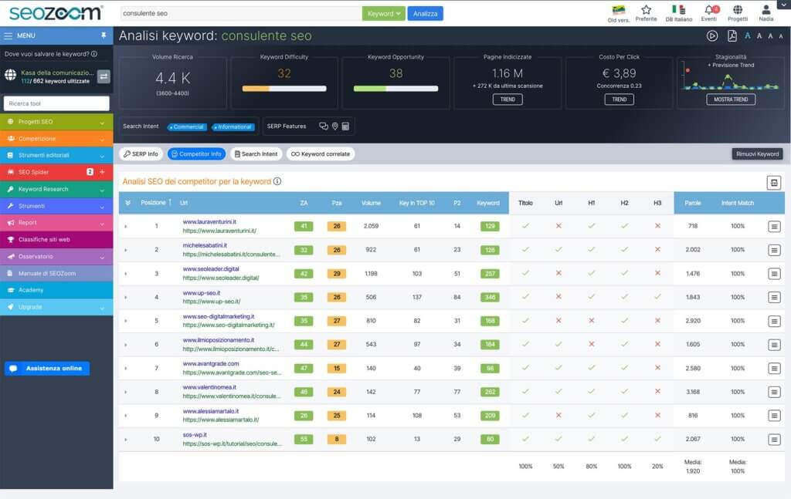Switch to the SERP Info tab
This screenshot has width=791, height=499.
tap(141, 154)
